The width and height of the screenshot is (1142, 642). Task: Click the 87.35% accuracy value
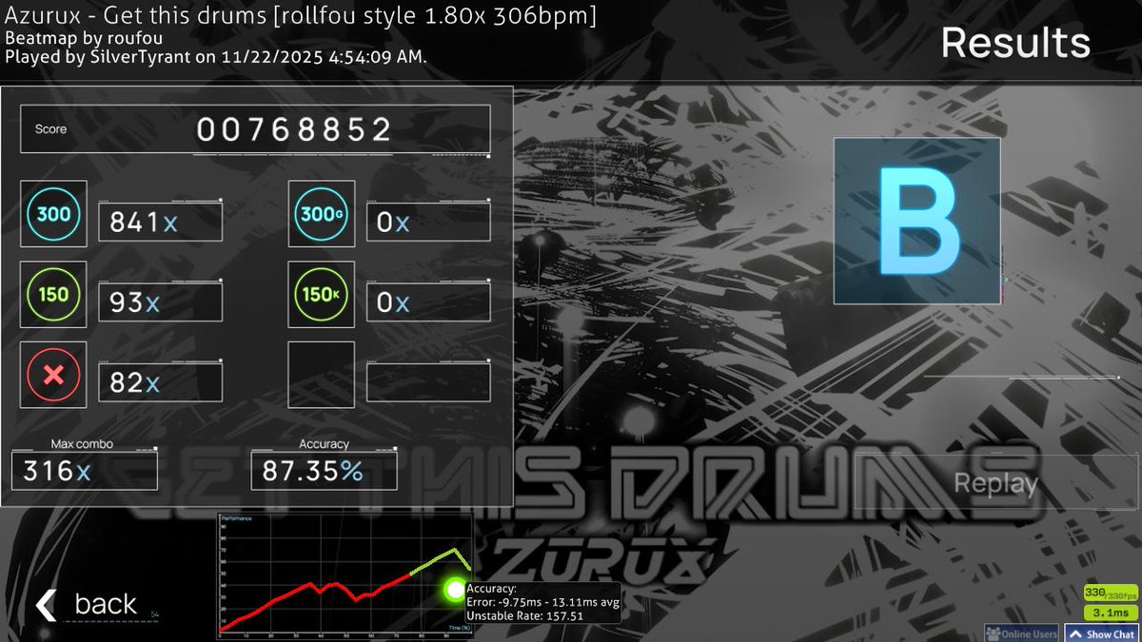tap(312, 471)
